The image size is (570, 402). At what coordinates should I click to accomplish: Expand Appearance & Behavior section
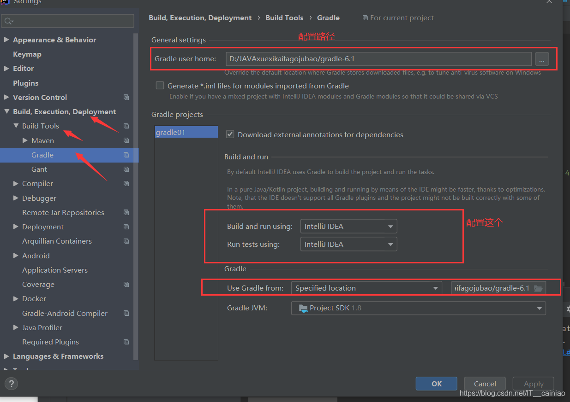6,40
